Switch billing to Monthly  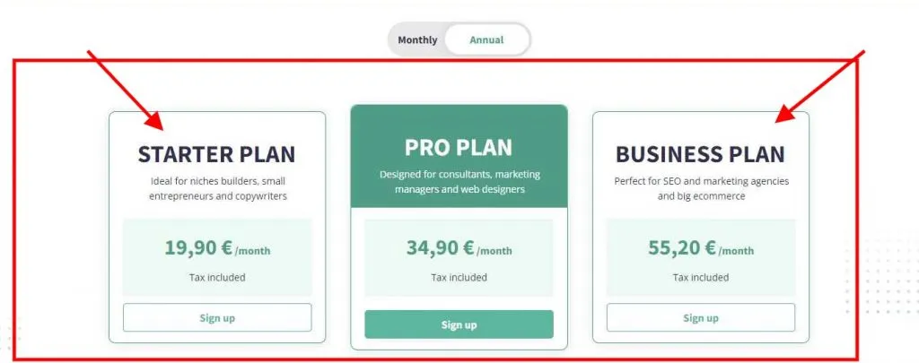coord(417,39)
